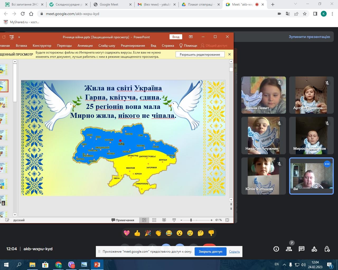Start slideshow from beginning in quick access toolbar
Viewport: 338px width, 270px height.
click(12, 37)
